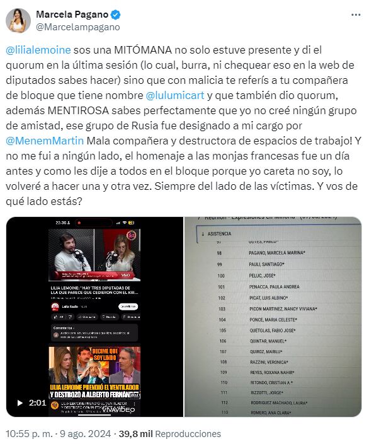Click the Suscribirse button in video
The height and width of the screenshot is (444, 369).
pos(128,307)
